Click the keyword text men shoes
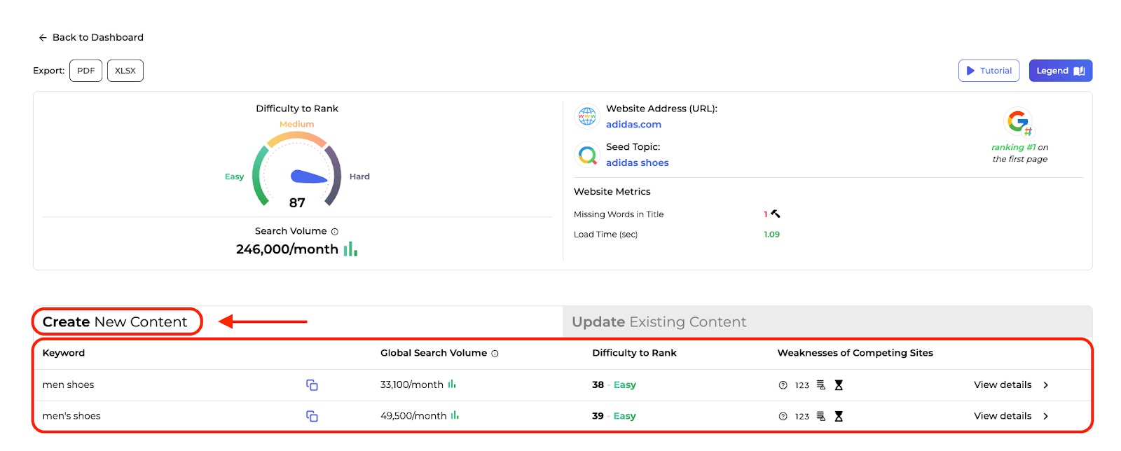The height and width of the screenshot is (451, 1121). (68, 385)
